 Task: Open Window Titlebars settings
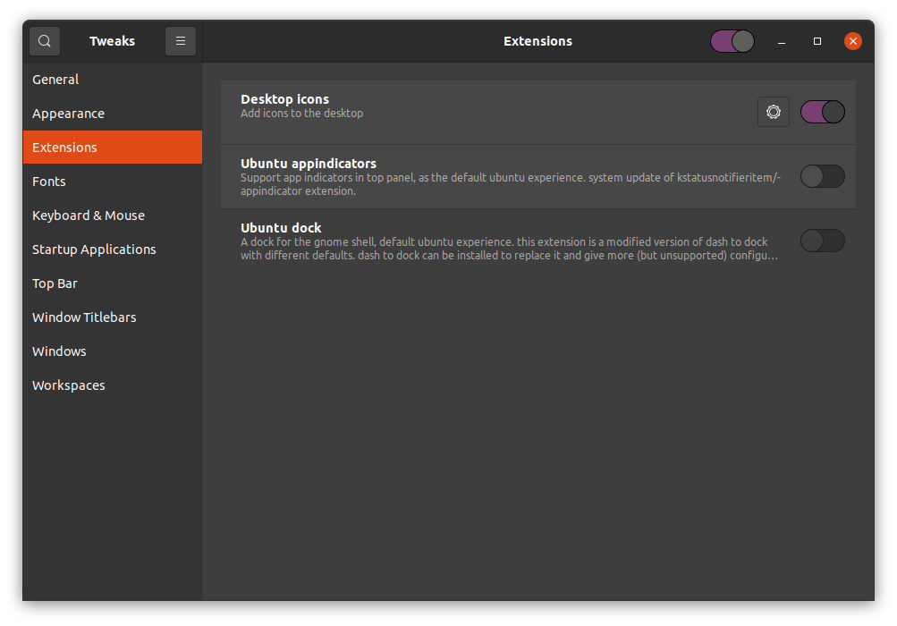113,317
